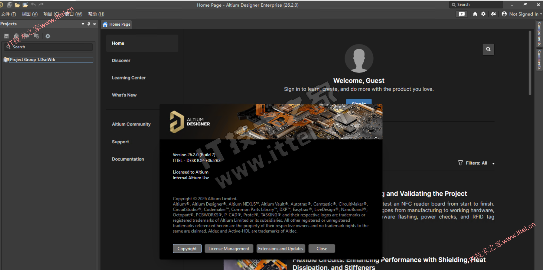The height and width of the screenshot is (270, 543).
Task: Open the 文件 (F) menu
Action: tap(8, 14)
